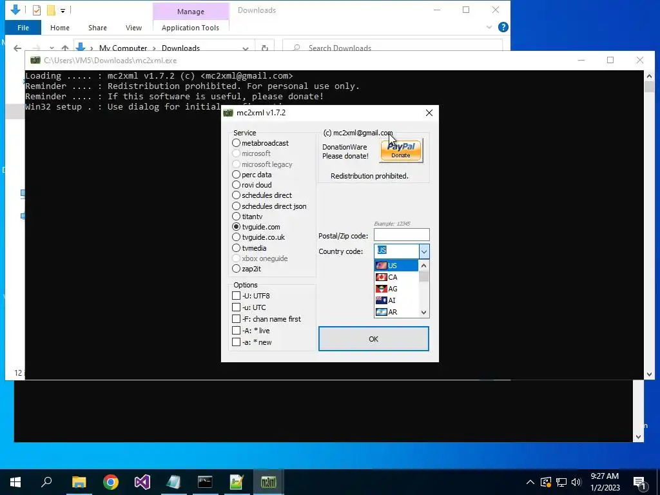This screenshot has width=660, height=495.
Task: Collapse the Country code dropdown arrow
Action: (424, 251)
